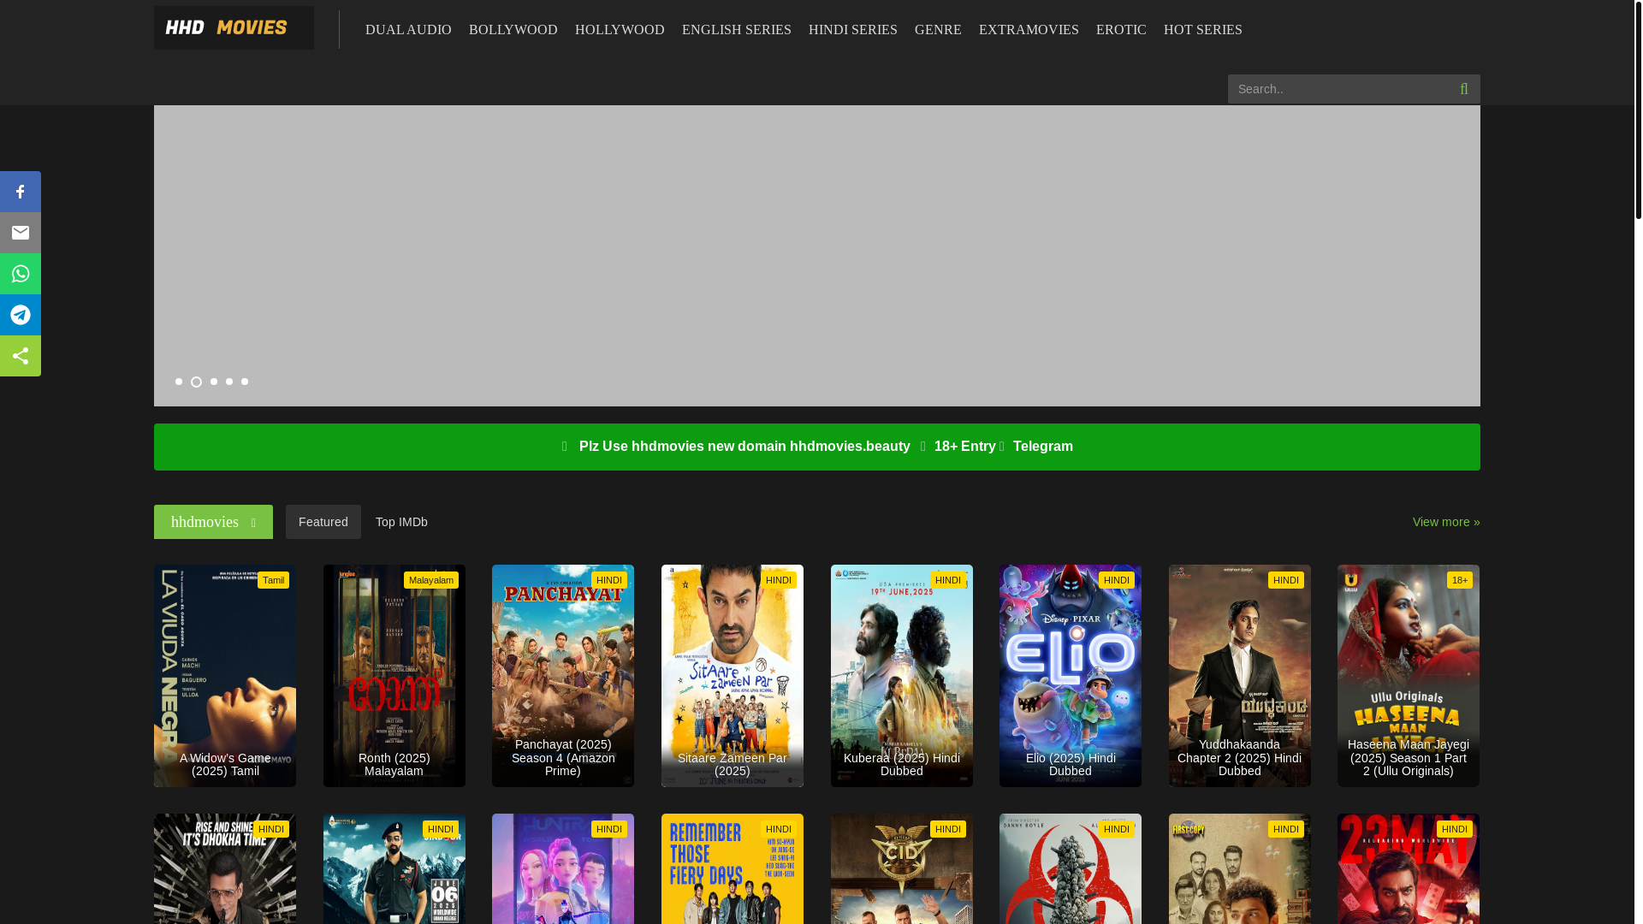The width and height of the screenshot is (1643, 924).
Task: Open the Telegram link in banner
Action: tap(1043, 447)
